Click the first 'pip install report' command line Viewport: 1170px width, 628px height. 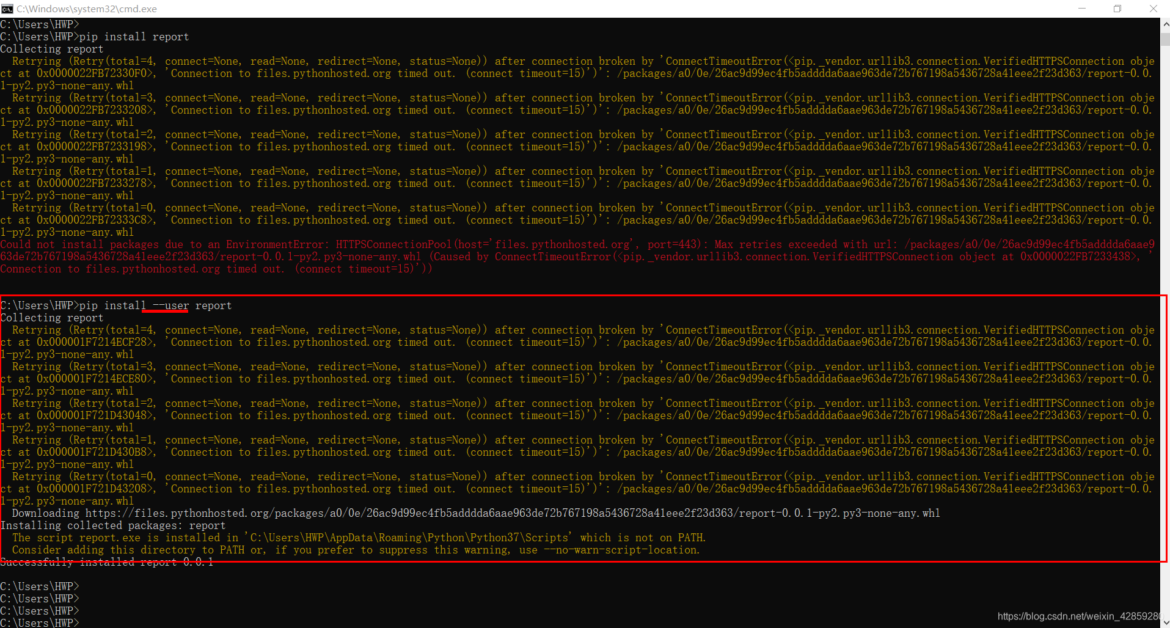click(95, 37)
